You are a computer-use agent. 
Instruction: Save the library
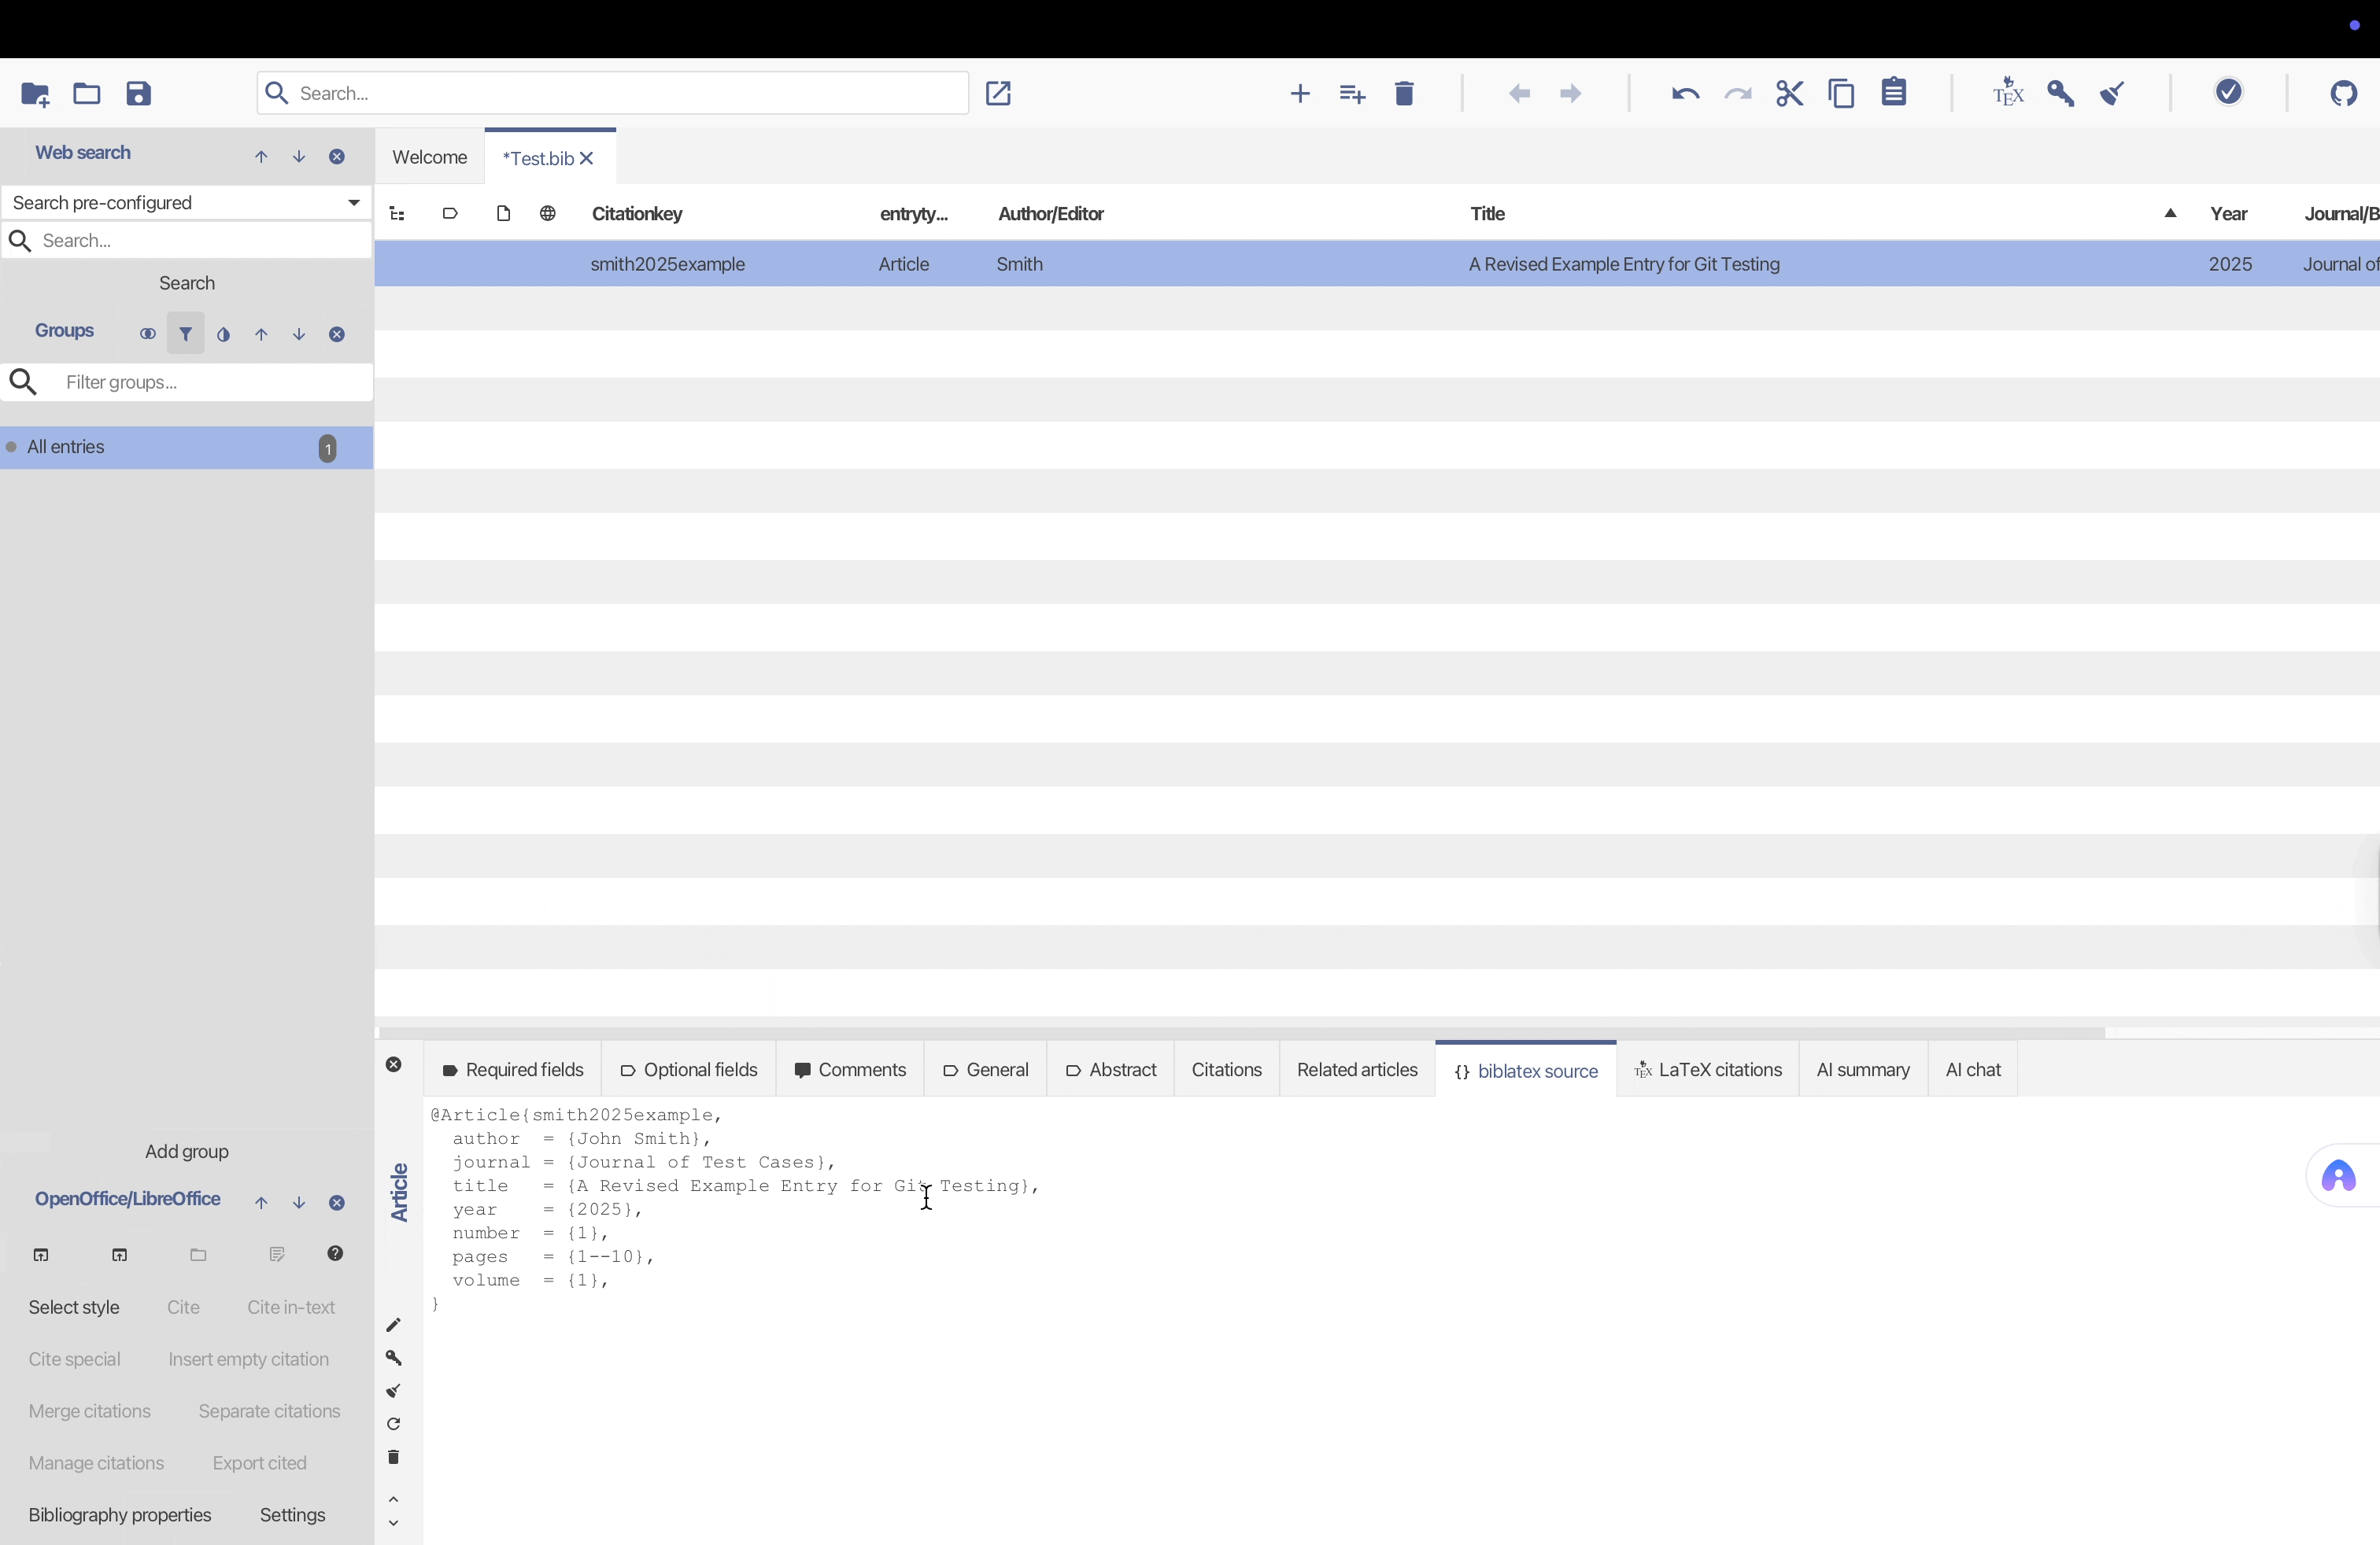[139, 94]
